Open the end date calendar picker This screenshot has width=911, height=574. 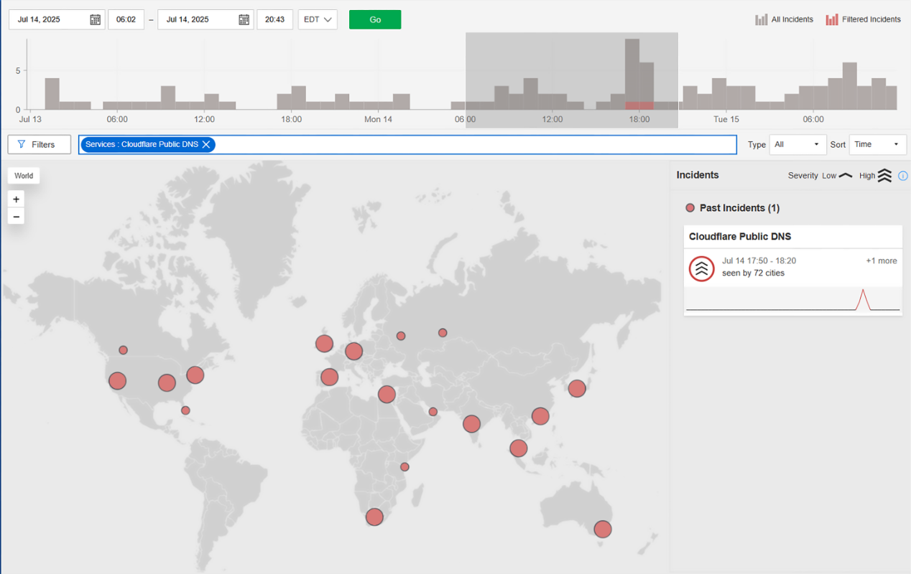[244, 20]
